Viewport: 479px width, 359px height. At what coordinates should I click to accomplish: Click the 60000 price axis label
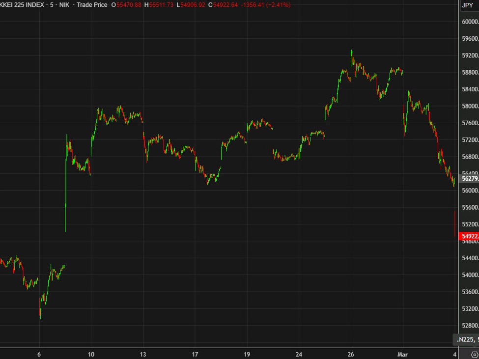470,22
